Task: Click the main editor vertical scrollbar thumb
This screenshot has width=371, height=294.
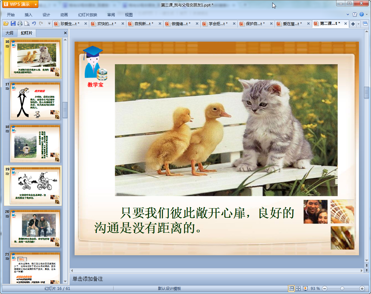Action: tap(367, 92)
